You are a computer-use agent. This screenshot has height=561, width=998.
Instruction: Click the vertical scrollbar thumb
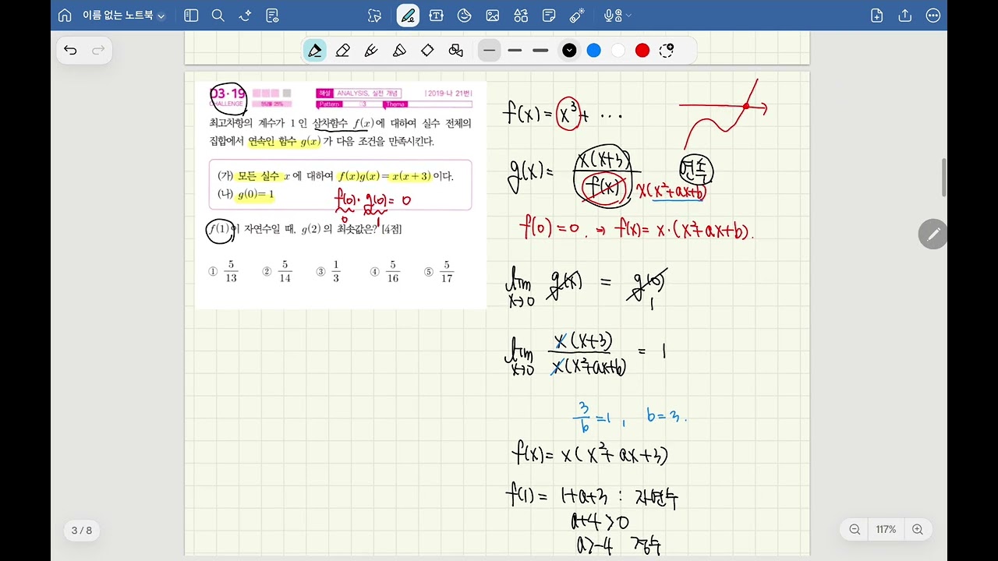pos(944,178)
